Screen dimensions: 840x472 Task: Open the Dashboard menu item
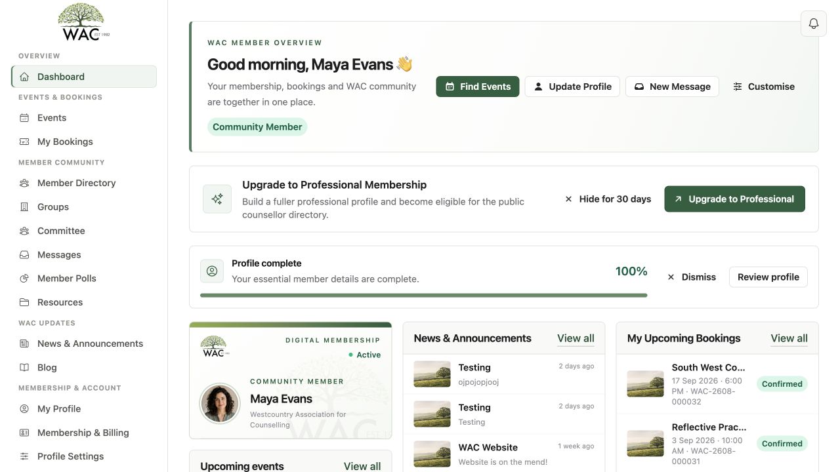click(x=84, y=77)
